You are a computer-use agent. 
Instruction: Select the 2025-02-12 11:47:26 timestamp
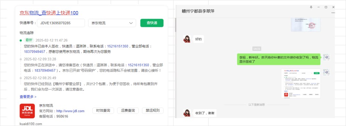click(x=51, y=40)
